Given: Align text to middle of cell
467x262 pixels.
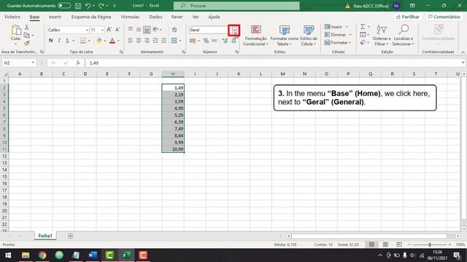Looking at the screenshot, I should [139, 29].
